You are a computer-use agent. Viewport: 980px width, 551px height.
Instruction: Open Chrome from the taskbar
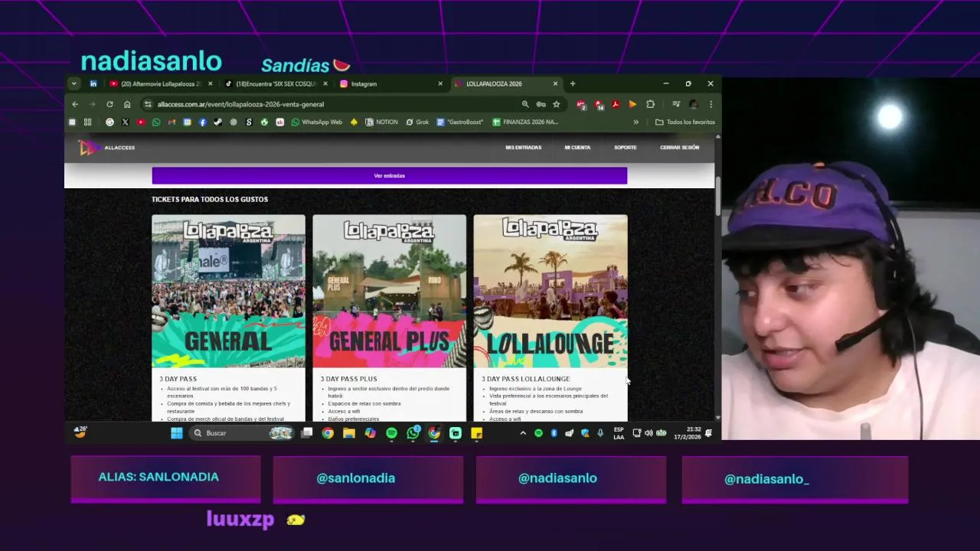[x=328, y=433]
